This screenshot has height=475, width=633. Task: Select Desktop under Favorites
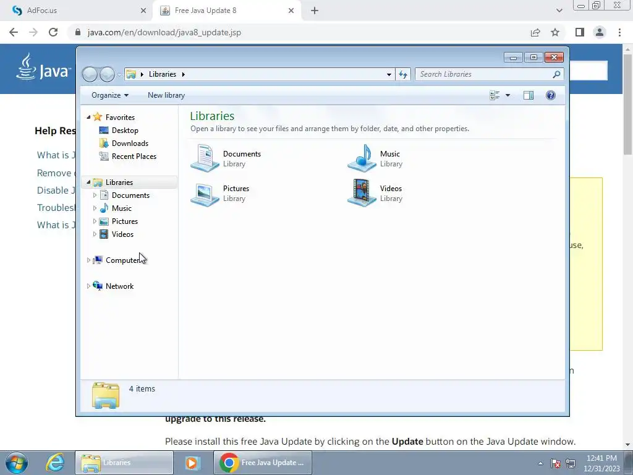click(125, 131)
